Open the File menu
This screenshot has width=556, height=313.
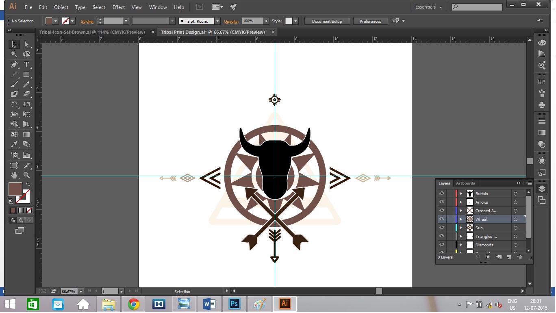[x=28, y=7]
